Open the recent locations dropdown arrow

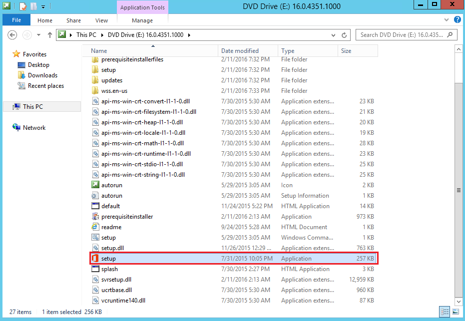point(38,35)
